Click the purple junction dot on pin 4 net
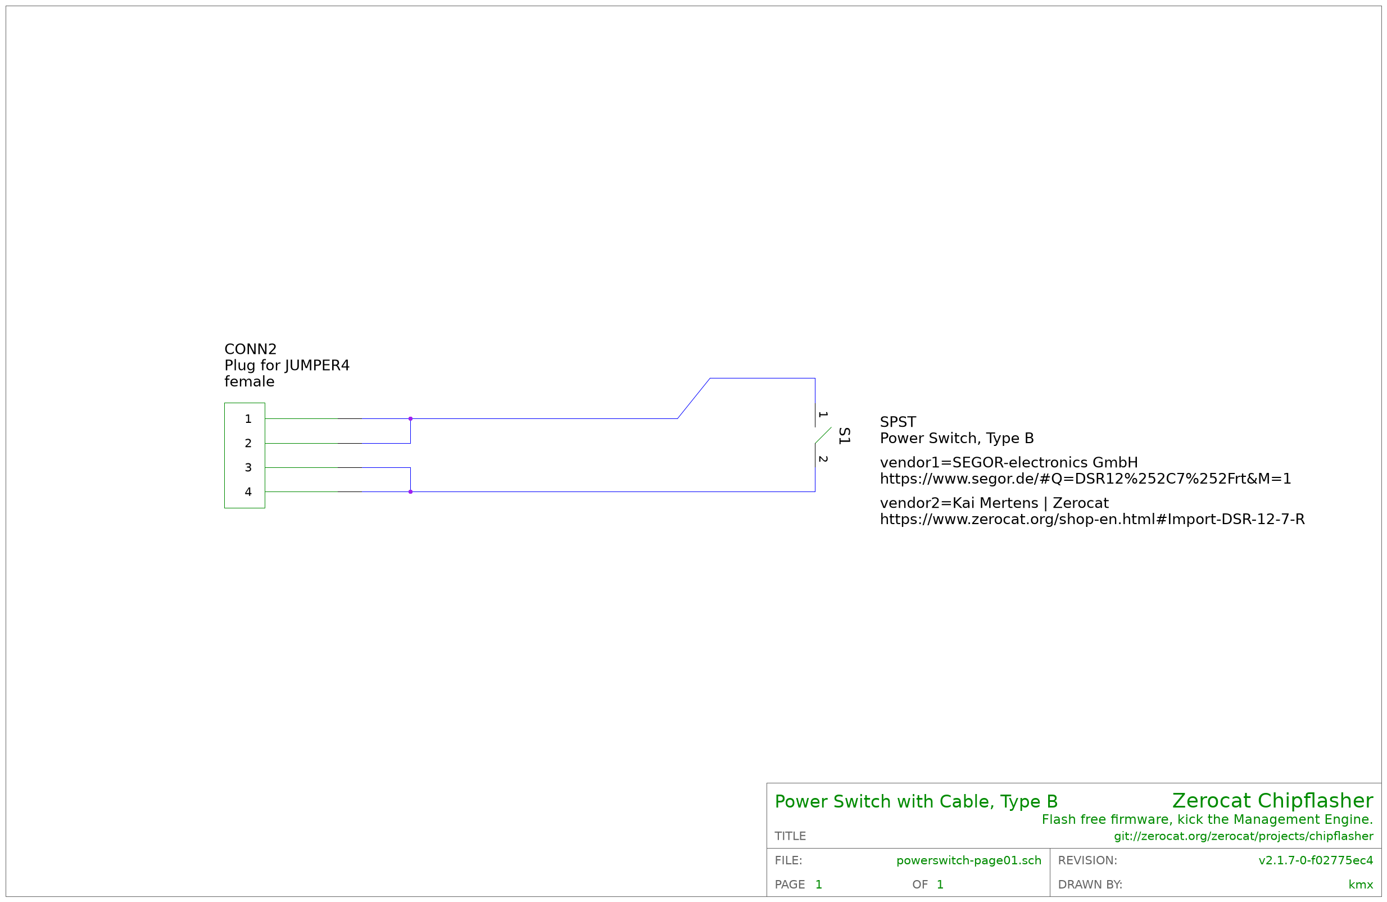The width and height of the screenshot is (1387, 902). tap(410, 491)
